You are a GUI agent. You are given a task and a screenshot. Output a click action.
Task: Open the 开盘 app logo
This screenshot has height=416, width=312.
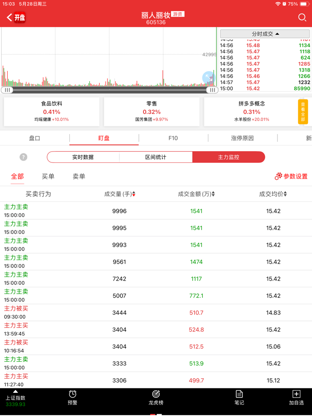click(x=19, y=17)
